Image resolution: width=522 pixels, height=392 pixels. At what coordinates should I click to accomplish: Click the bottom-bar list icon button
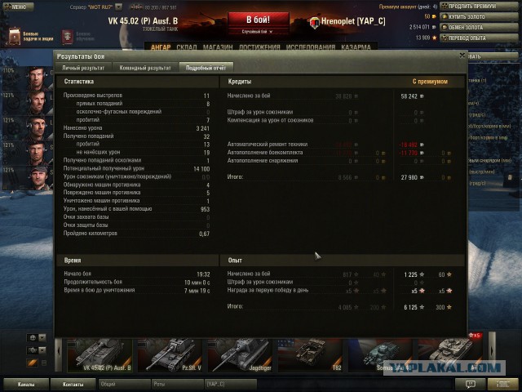click(503, 385)
